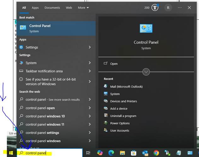The image size is (199, 157).
Task: Open the Microsoft Rewards trophy icon
Action: pyautogui.click(x=155, y=8)
